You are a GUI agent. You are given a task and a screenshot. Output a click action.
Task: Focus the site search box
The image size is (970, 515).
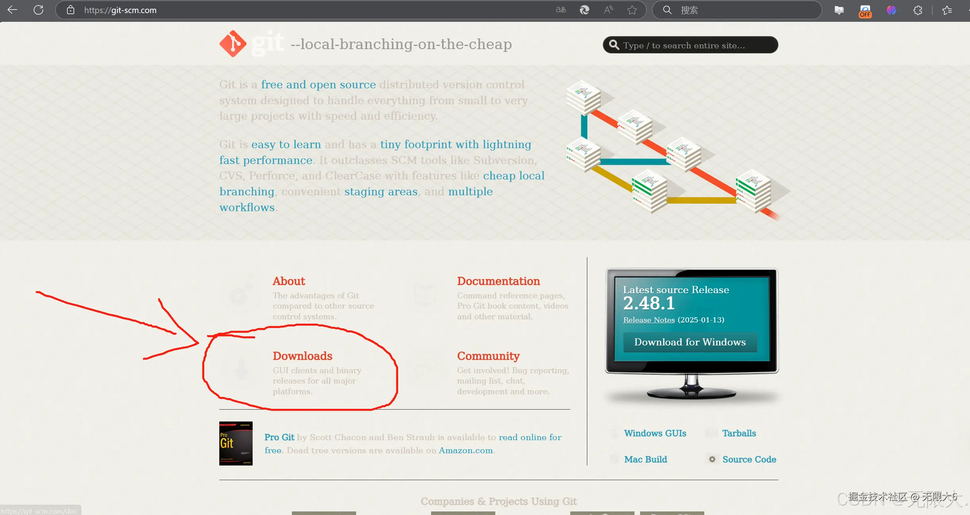[x=690, y=45]
